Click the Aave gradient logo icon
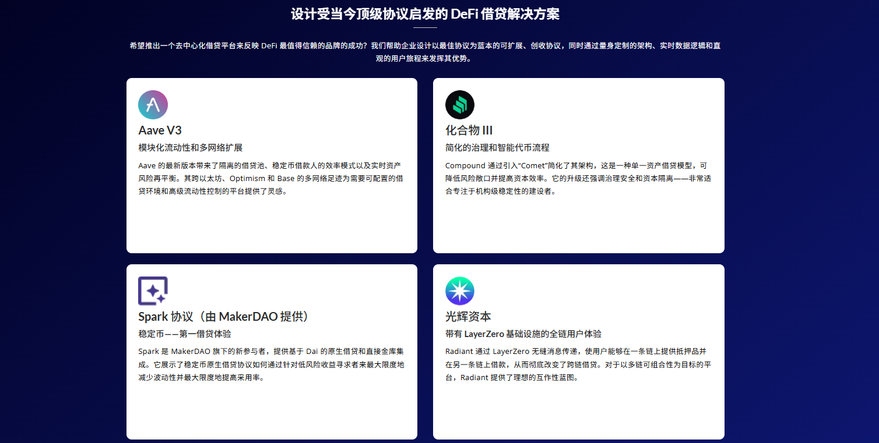Screen dimensions: 879x443 click(153, 105)
